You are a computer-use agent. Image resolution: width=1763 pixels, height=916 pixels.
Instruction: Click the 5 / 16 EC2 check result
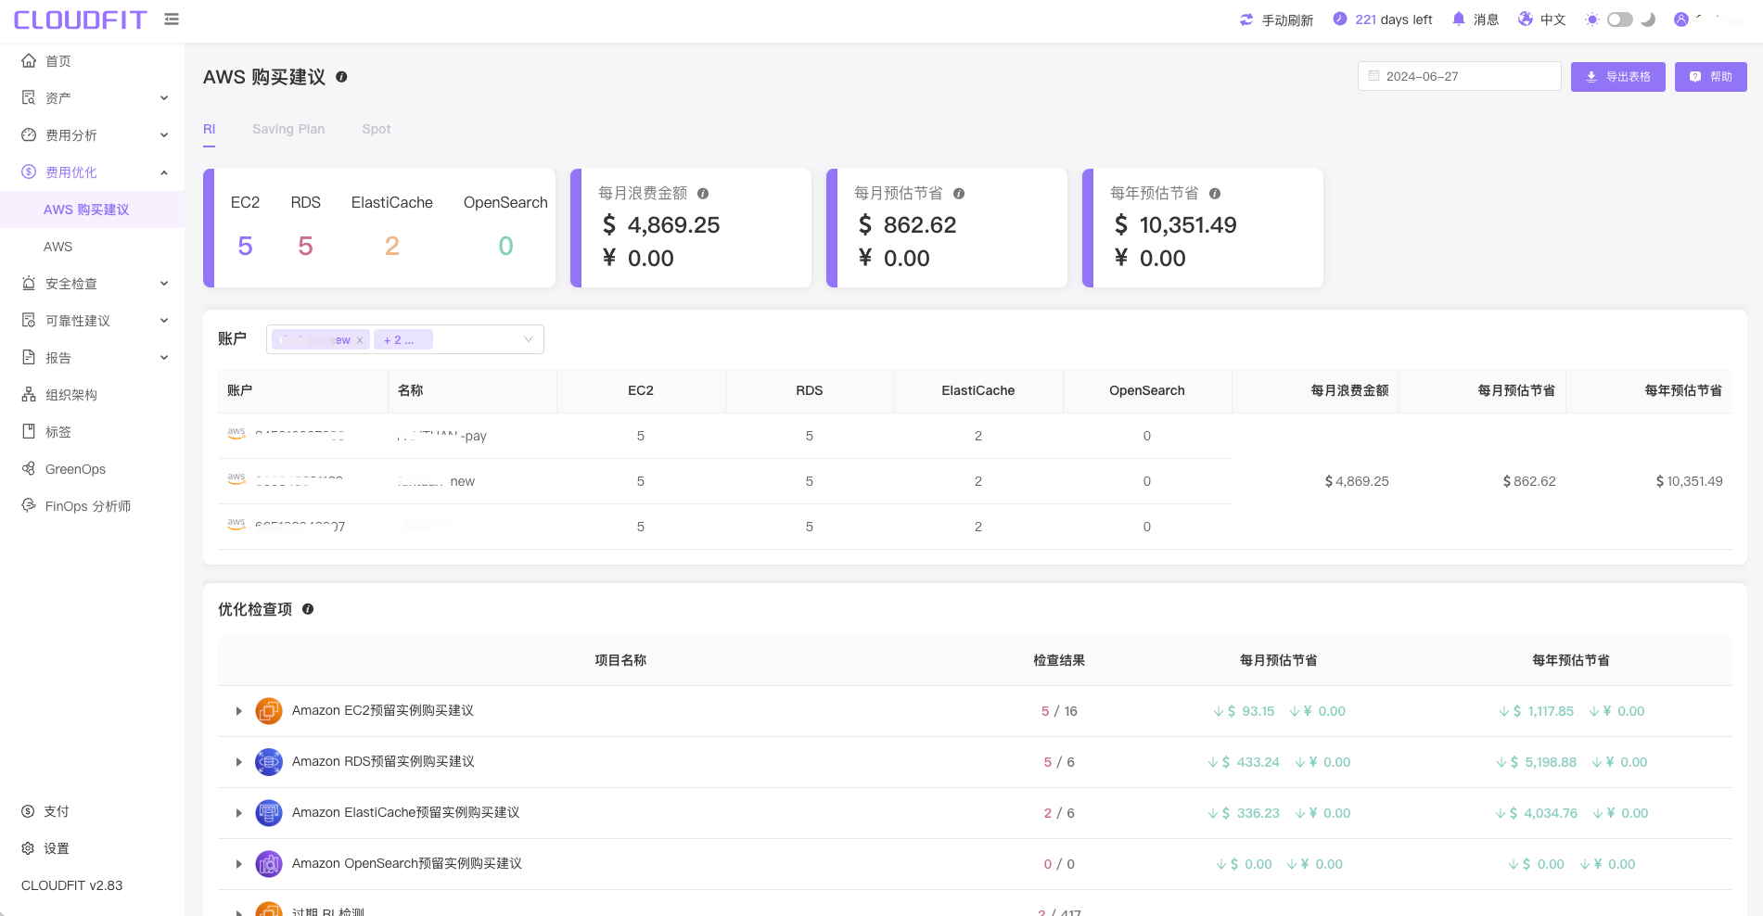point(1059,711)
